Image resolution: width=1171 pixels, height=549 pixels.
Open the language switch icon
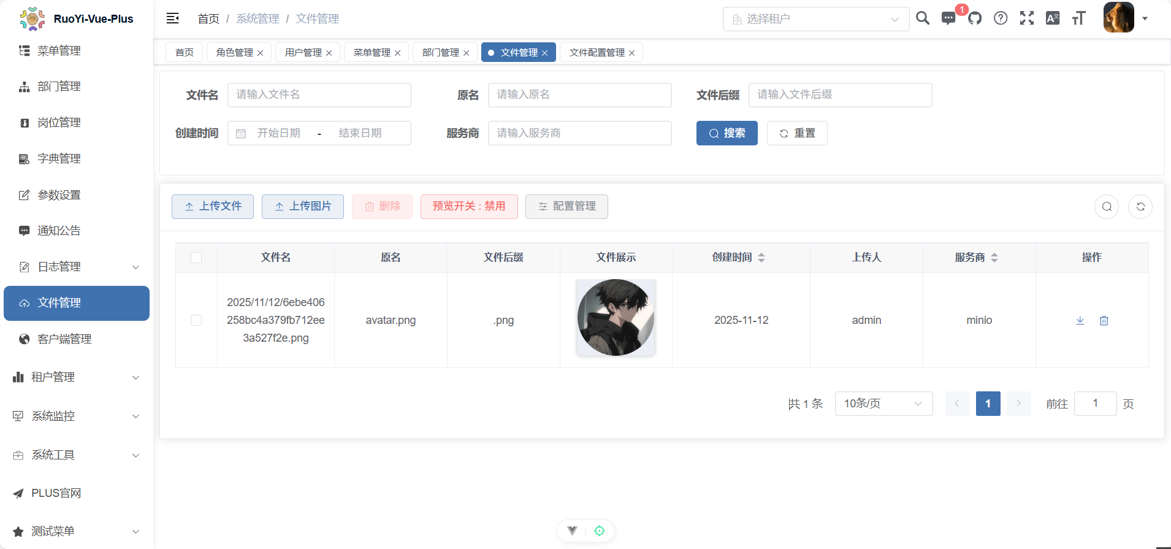click(1053, 18)
